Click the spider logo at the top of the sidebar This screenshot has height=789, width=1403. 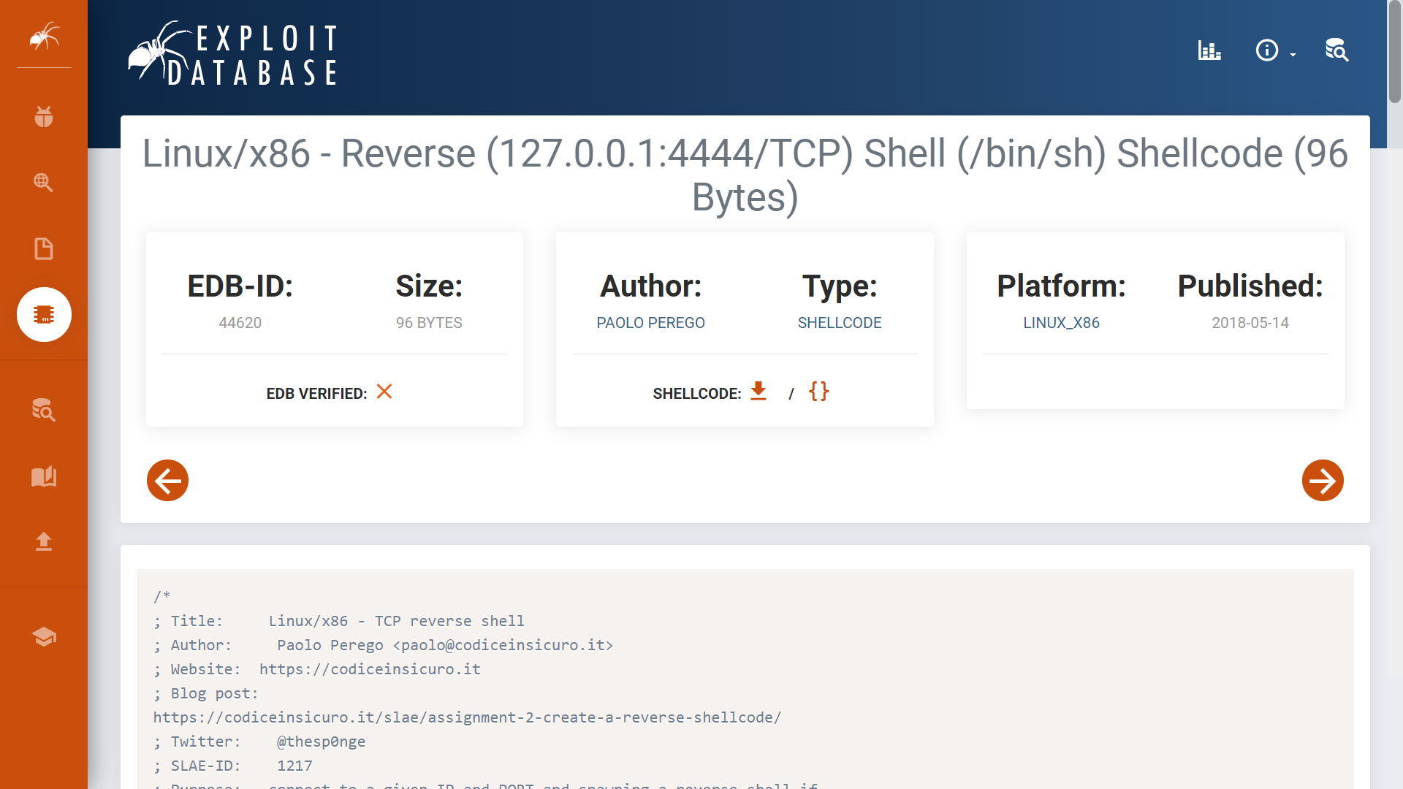(x=44, y=37)
